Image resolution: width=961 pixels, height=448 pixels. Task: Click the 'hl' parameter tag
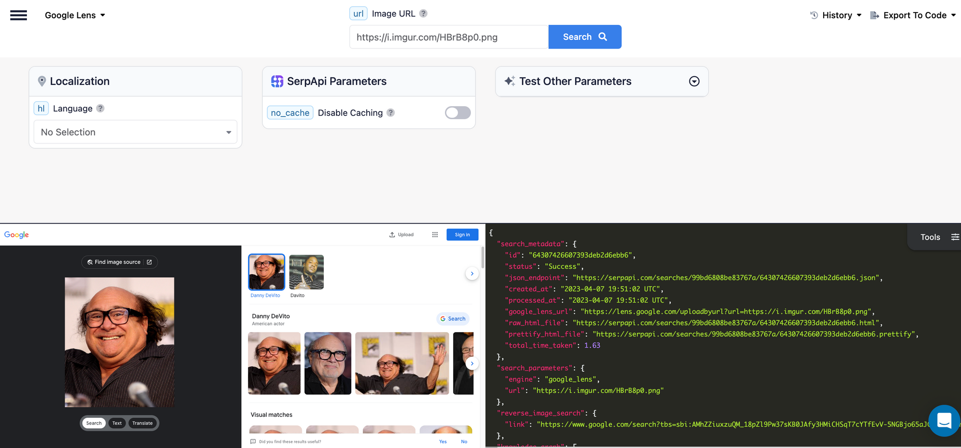tap(41, 109)
